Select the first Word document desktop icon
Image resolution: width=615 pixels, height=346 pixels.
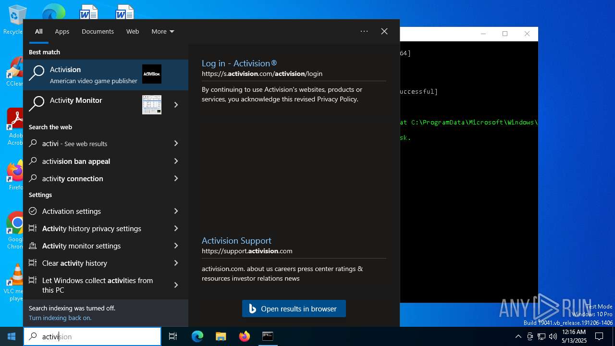point(89,12)
